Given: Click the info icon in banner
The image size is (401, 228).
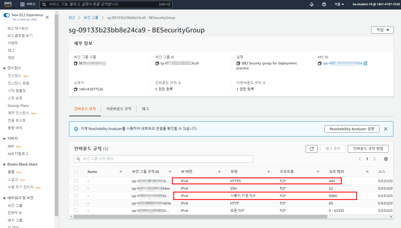Looking at the screenshot, I should coord(76,129).
